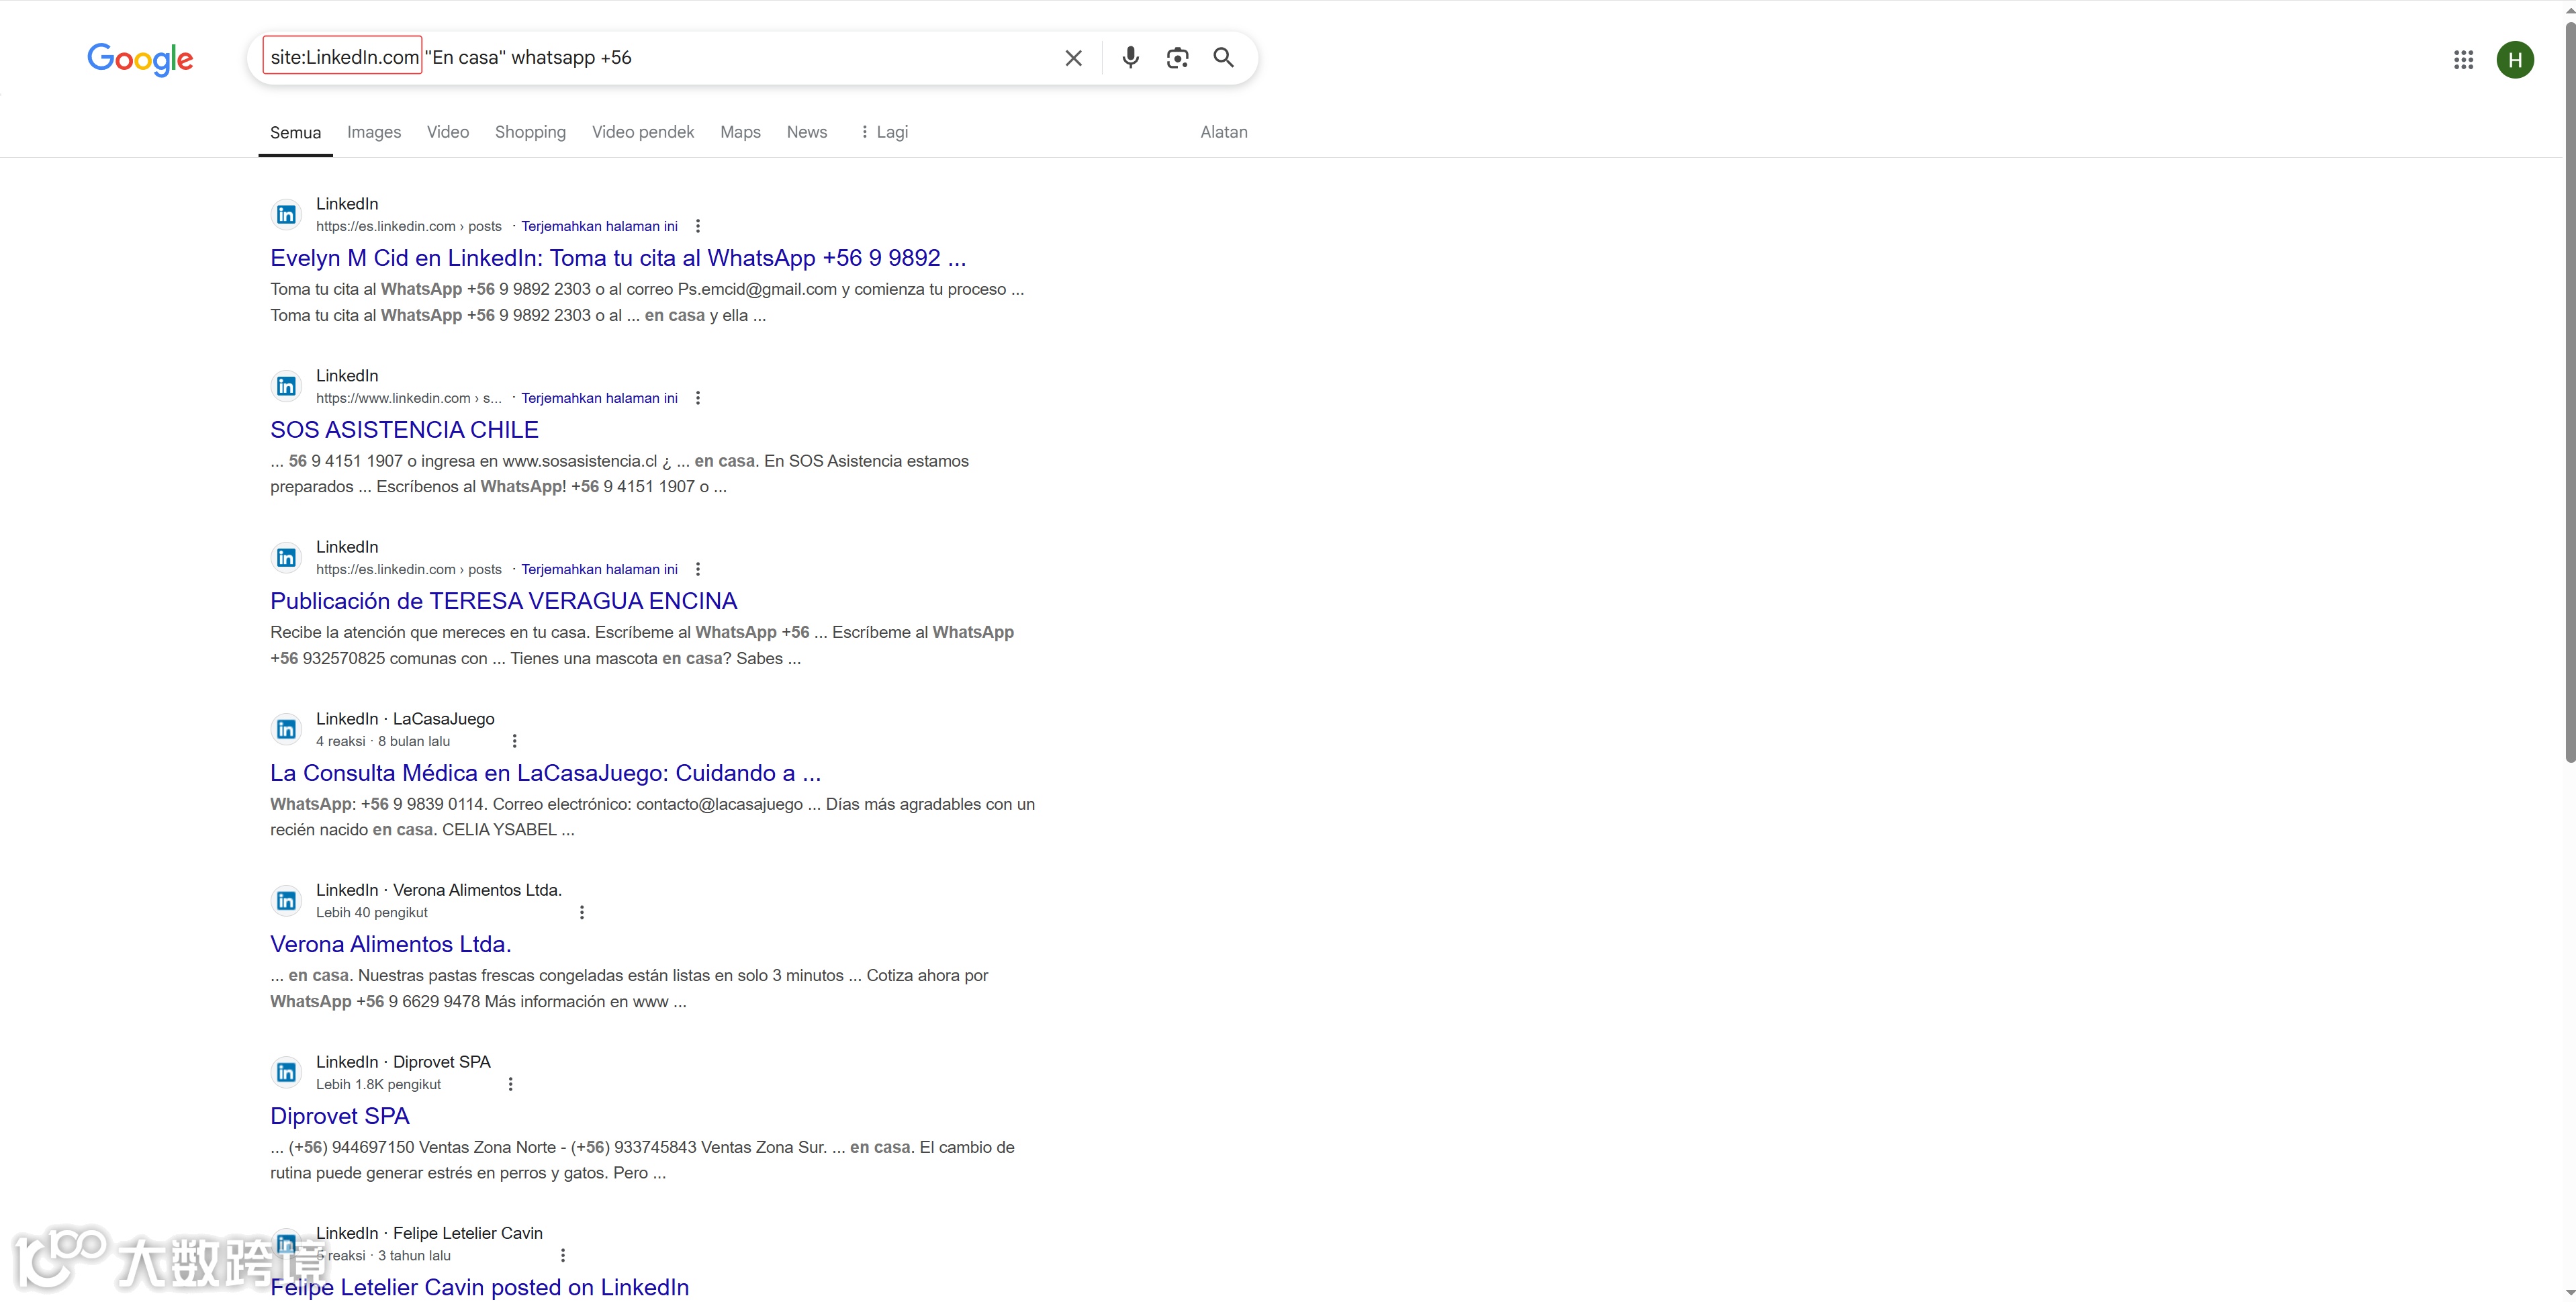Click inside the search query field
Viewport: 2576px width, 1302px height.
[800, 58]
